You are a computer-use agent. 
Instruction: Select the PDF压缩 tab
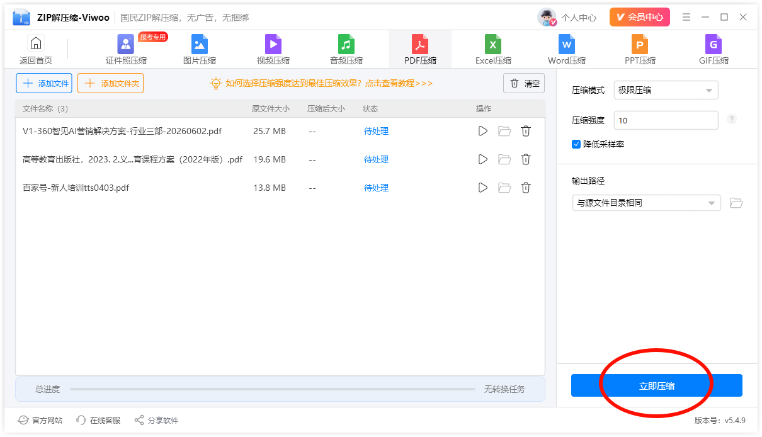tap(420, 50)
